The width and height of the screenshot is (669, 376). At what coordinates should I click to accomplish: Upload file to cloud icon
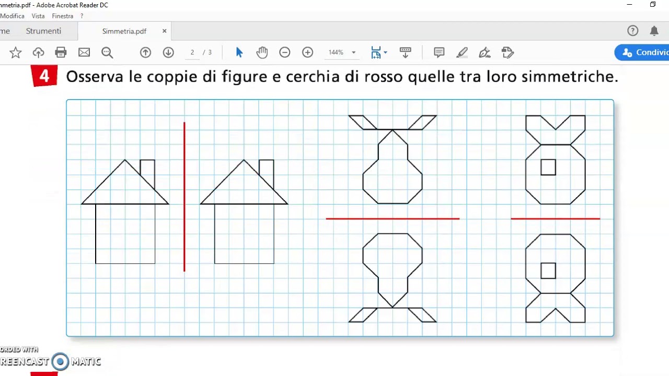point(38,52)
